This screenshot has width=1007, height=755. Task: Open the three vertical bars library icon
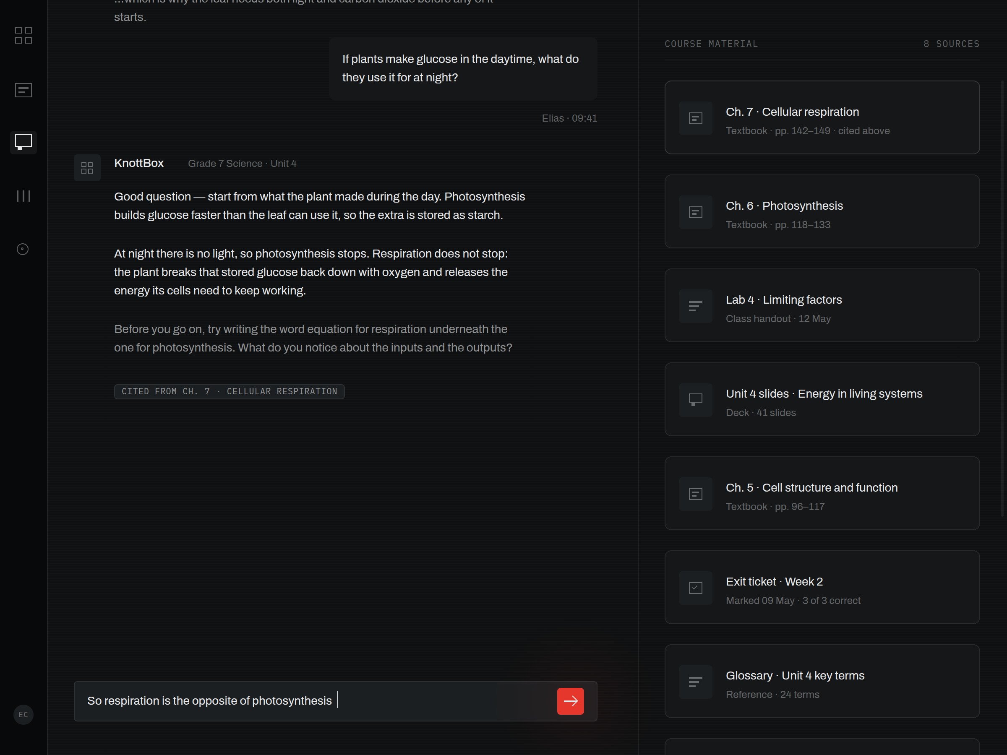[23, 196]
